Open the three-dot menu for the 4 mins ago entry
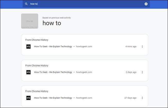 point(142,47)
